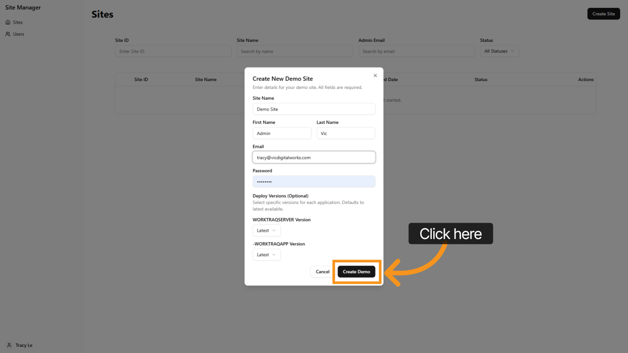Click the Create Site button
Viewport: 628px width, 353px height.
[603, 14]
